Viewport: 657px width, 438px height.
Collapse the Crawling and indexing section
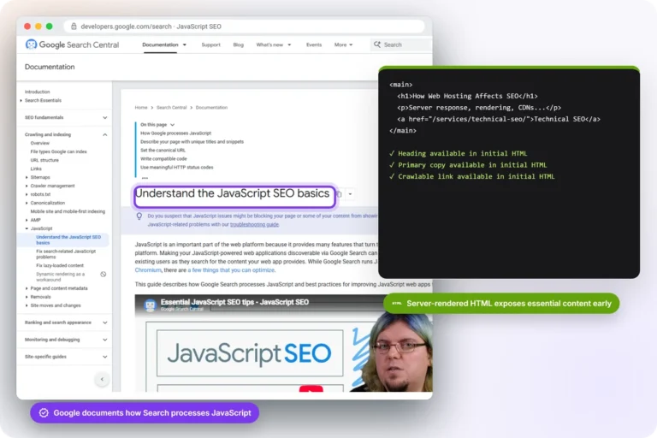[66, 134]
